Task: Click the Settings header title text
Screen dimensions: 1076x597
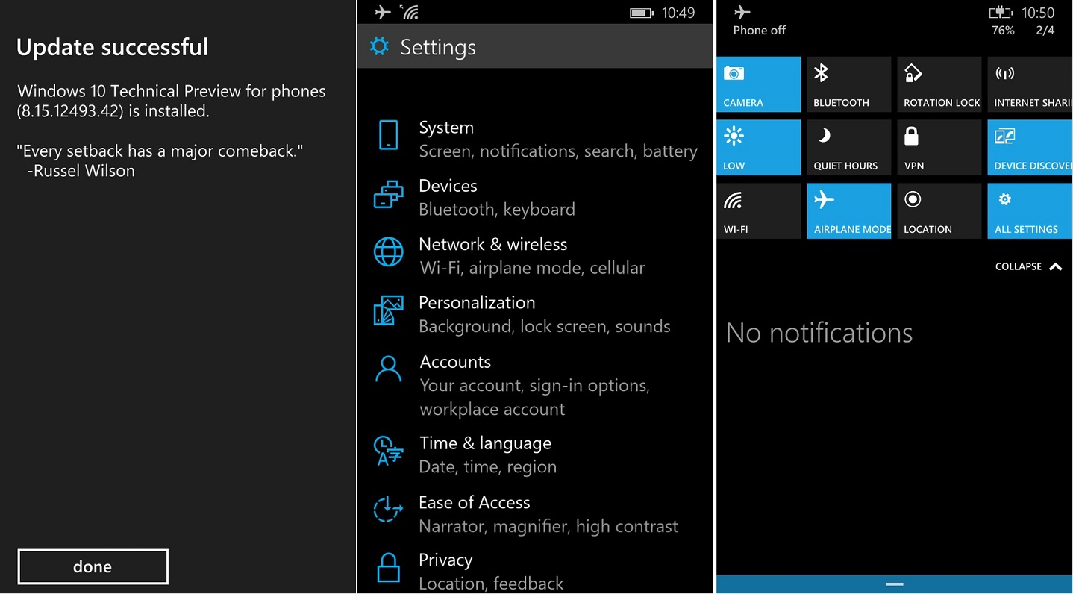Action: 438,47
